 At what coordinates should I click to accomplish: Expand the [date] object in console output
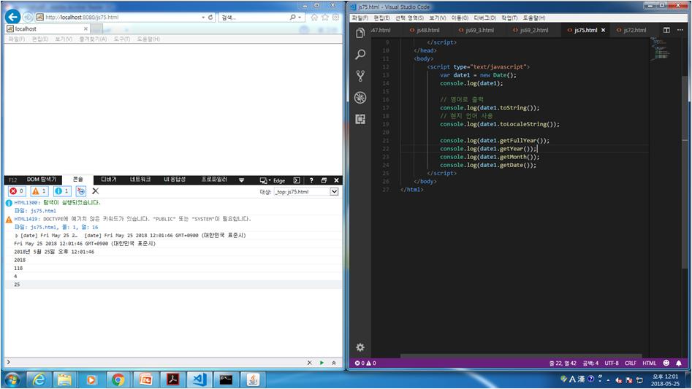pyautogui.click(x=17, y=236)
